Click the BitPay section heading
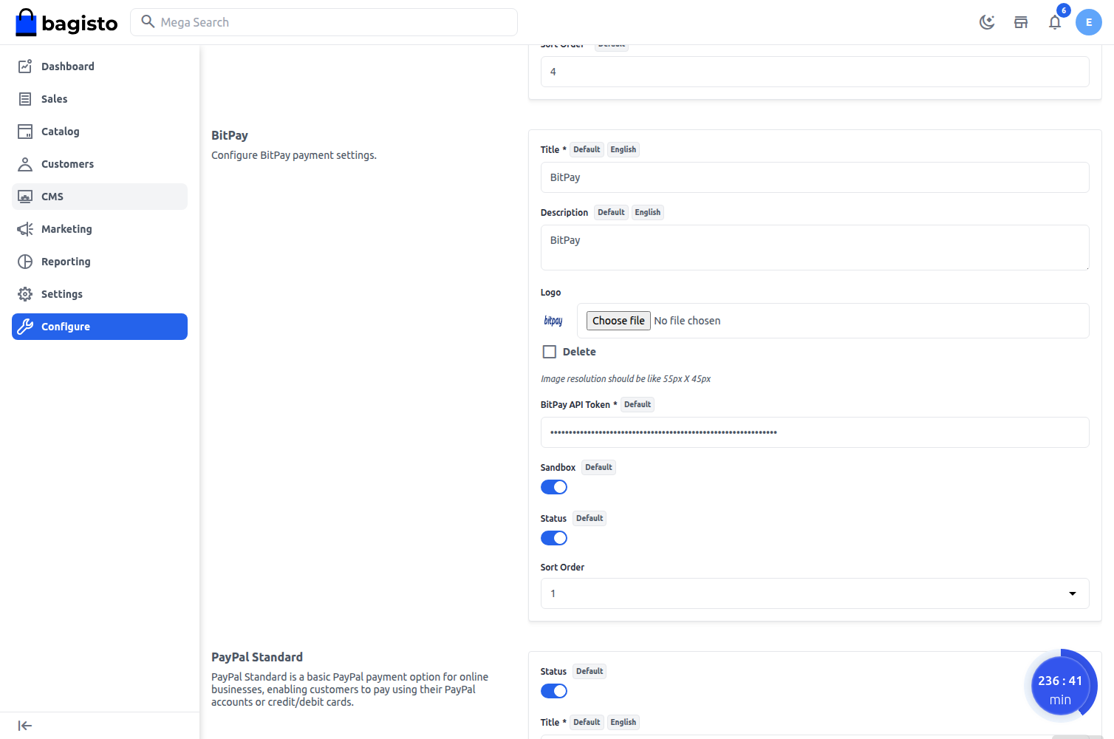This screenshot has width=1114, height=739. point(230,135)
